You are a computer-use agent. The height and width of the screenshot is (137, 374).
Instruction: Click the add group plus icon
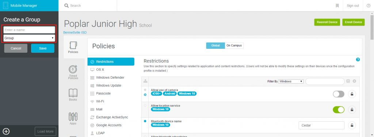(6, 131)
